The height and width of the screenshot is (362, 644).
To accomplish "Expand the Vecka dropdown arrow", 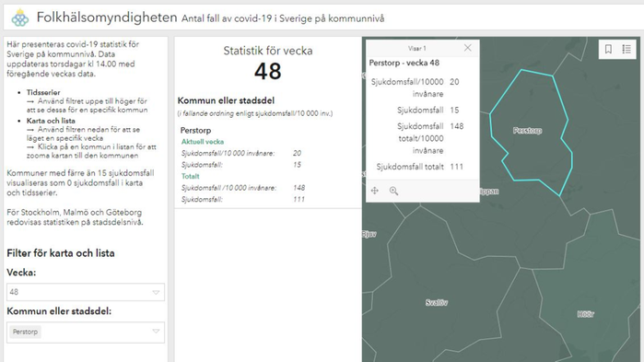I will click(156, 292).
